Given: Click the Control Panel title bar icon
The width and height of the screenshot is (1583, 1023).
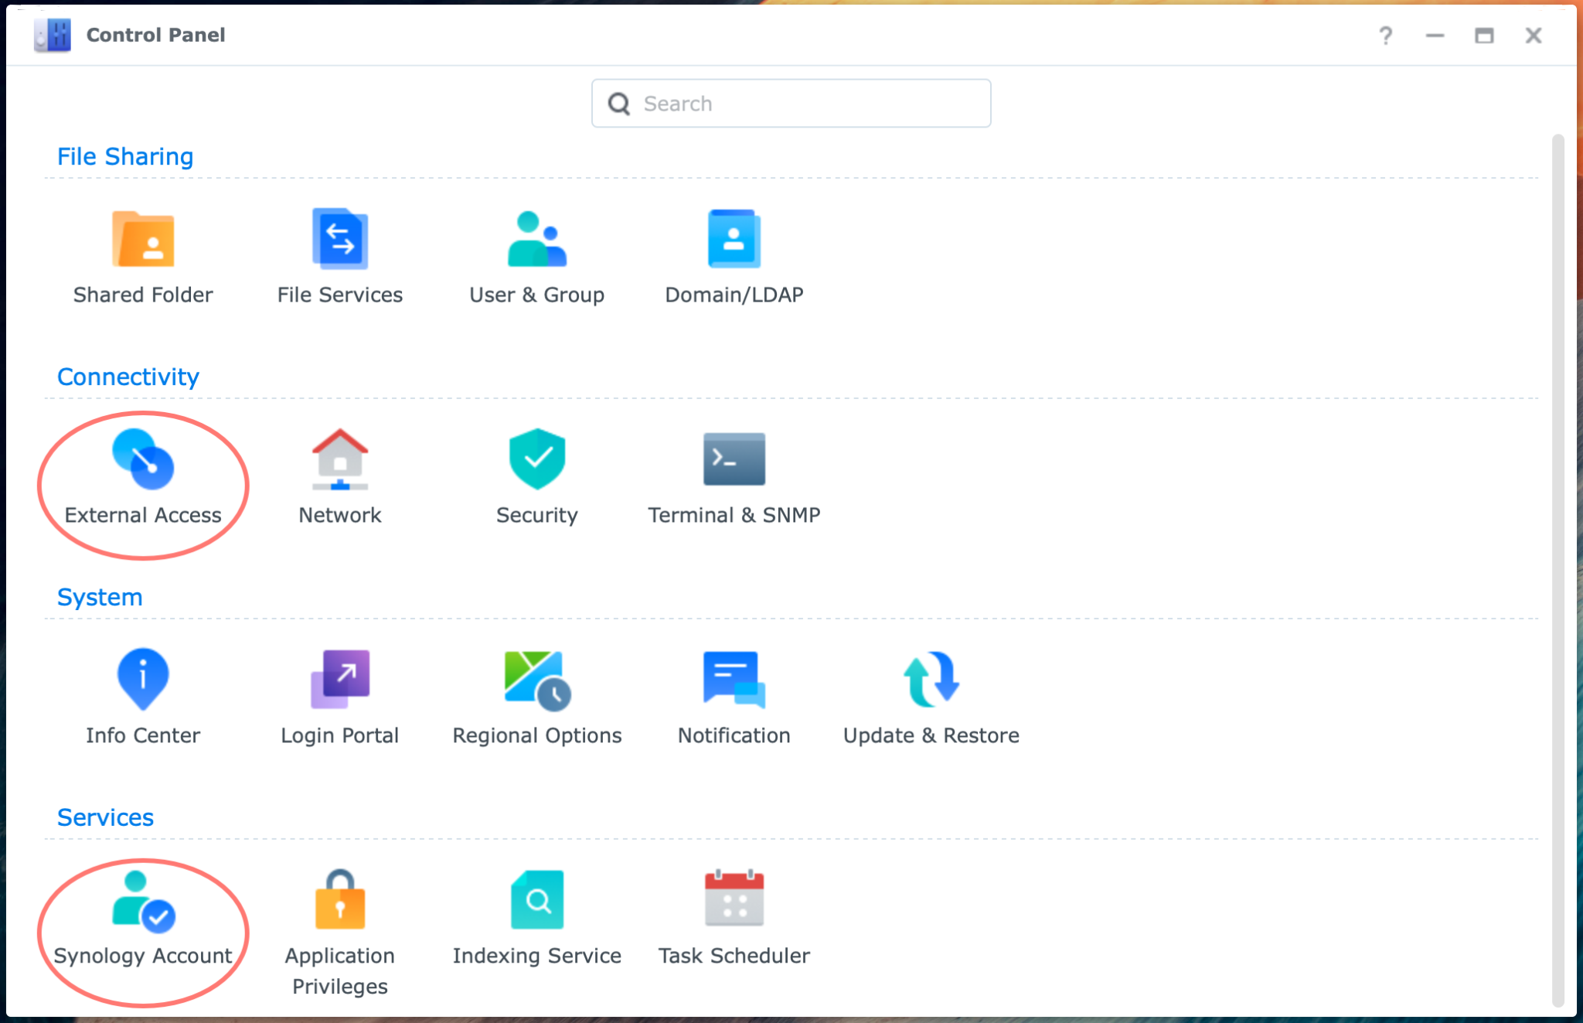Looking at the screenshot, I should pyautogui.click(x=51, y=35).
